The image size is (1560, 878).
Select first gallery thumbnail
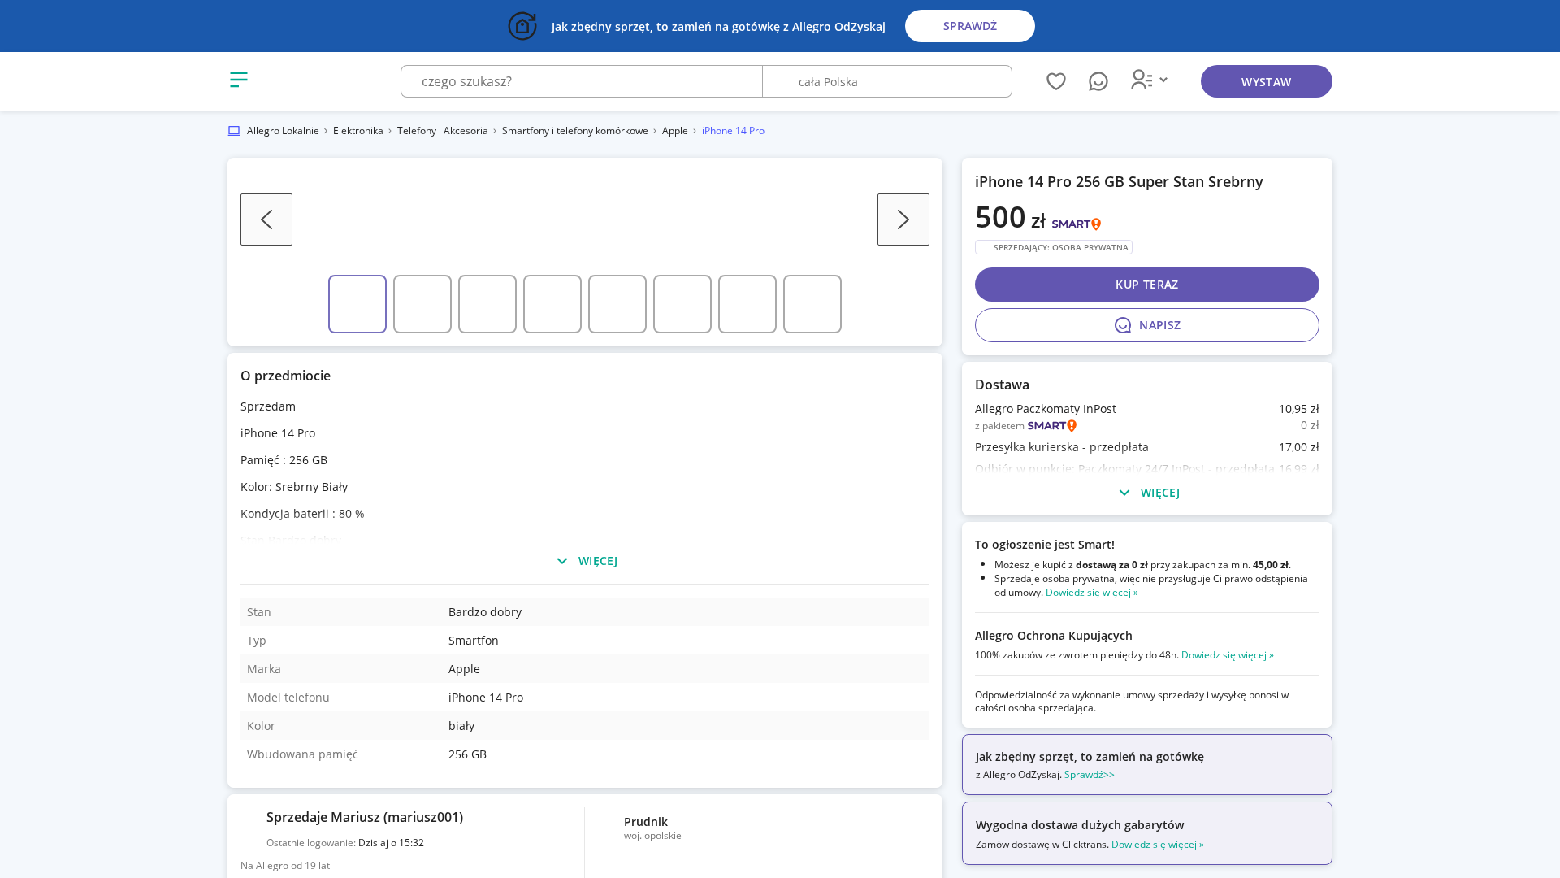coord(357,304)
